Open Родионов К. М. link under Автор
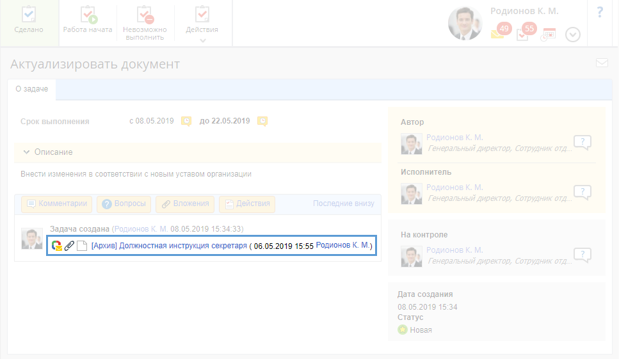This screenshot has width=619, height=359. click(x=454, y=138)
